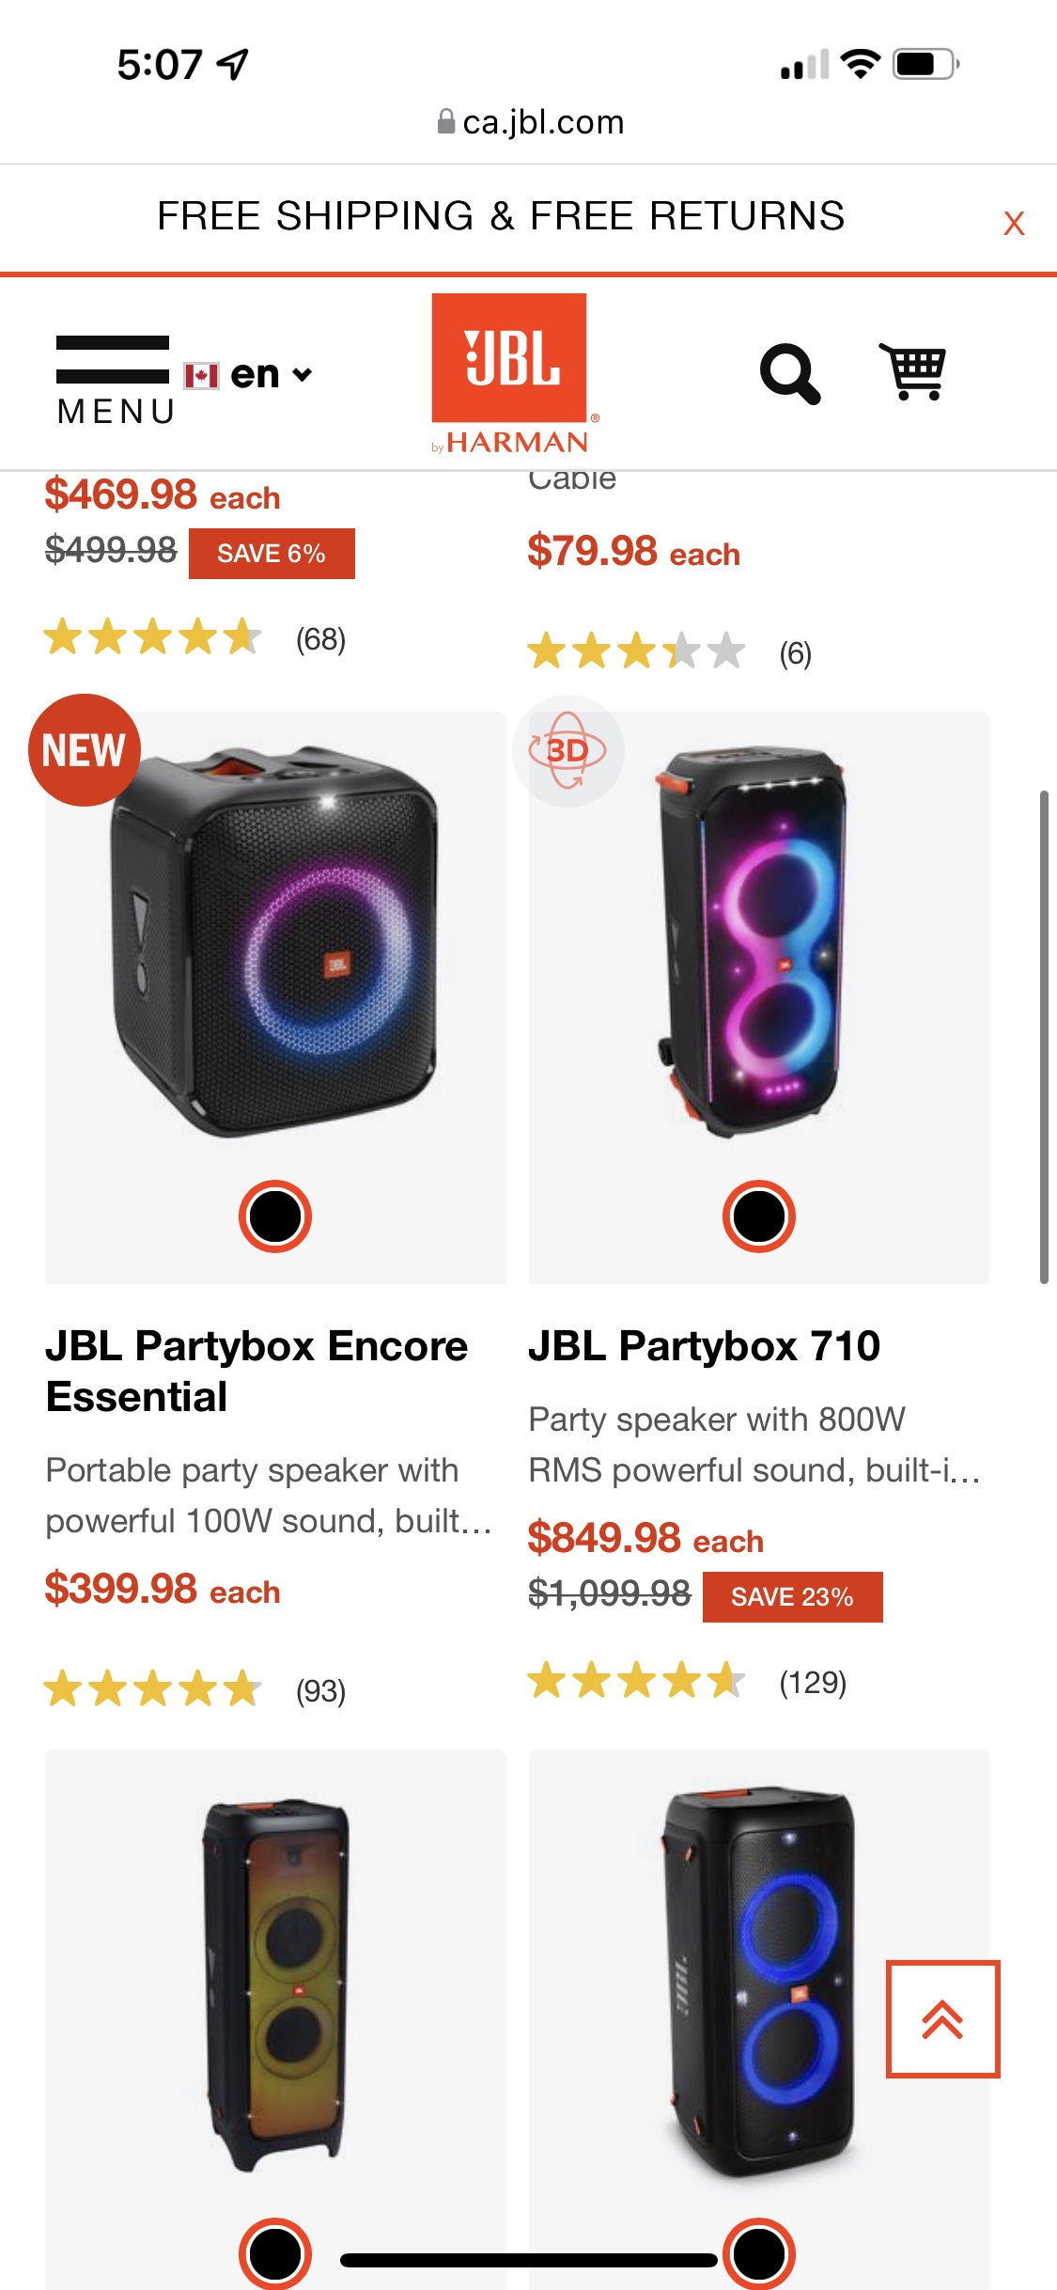Tap the ca.jbl.com address bar

pyautogui.click(x=529, y=122)
